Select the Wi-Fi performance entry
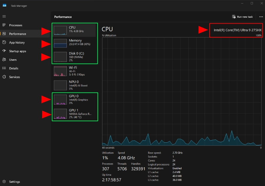 tap(74, 71)
